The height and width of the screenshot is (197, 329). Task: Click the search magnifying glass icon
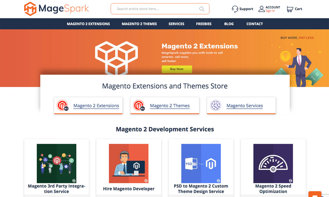202,9
